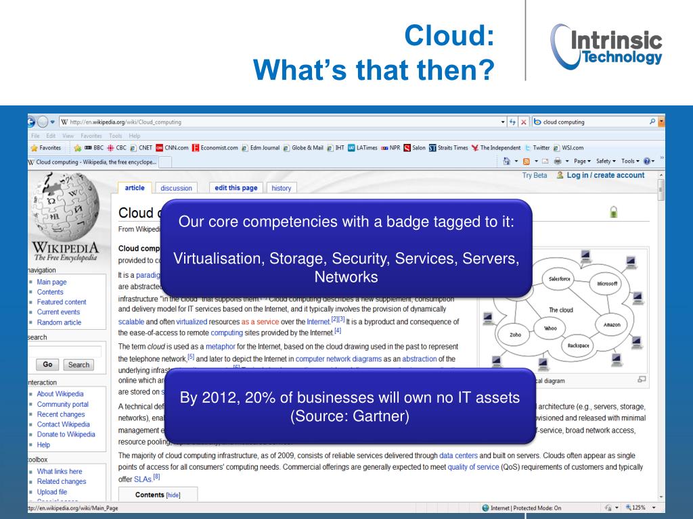Click the Read Mail icon
Viewport: 693px width, 519px height.
tap(545, 162)
